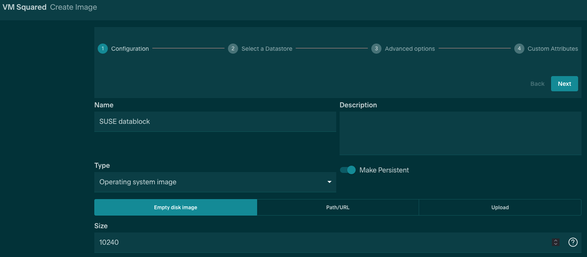Open the Size field help question-mark icon
Screen dimensions: 587x257
click(573, 242)
